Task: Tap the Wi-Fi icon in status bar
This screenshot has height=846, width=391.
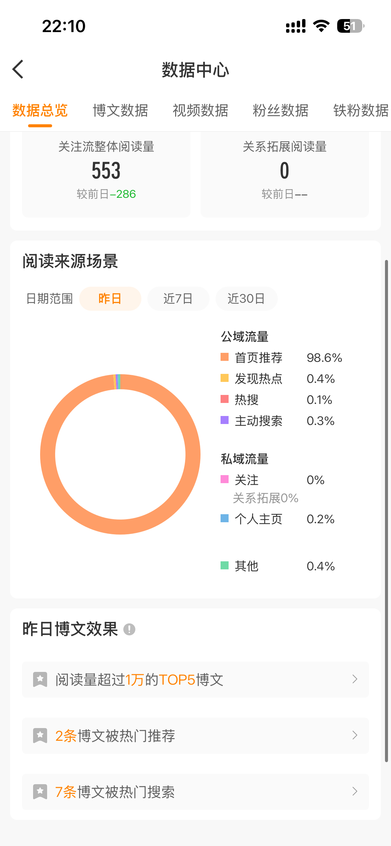Action: point(321,26)
